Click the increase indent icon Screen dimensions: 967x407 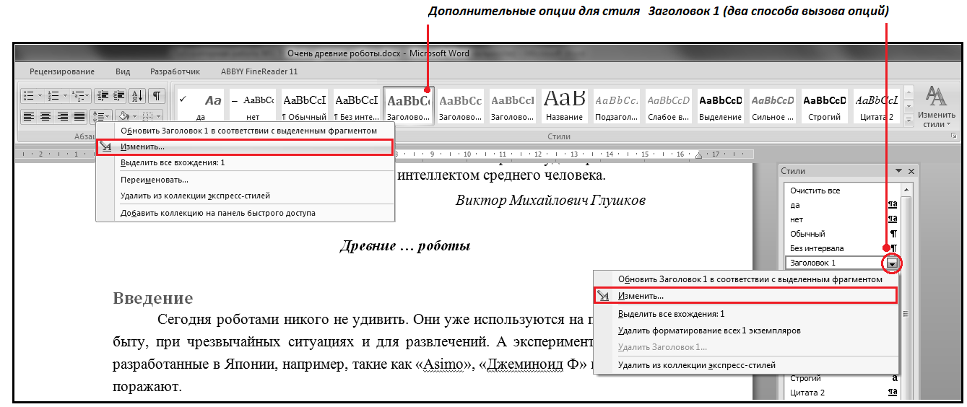[119, 96]
